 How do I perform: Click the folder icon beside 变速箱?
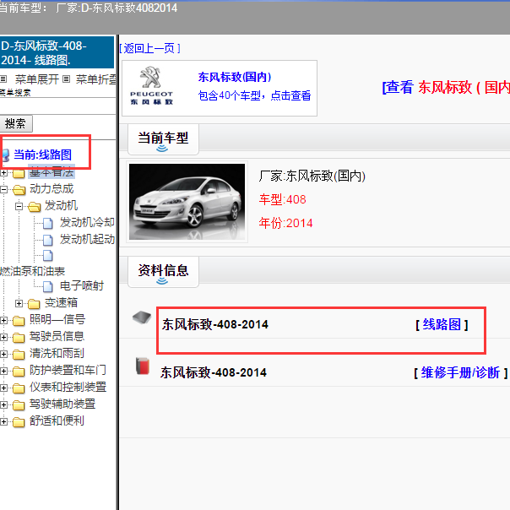(34, 303)
